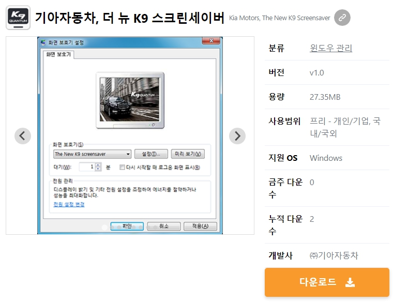Advance to the next screenshot in carousel

coord(237,136)
